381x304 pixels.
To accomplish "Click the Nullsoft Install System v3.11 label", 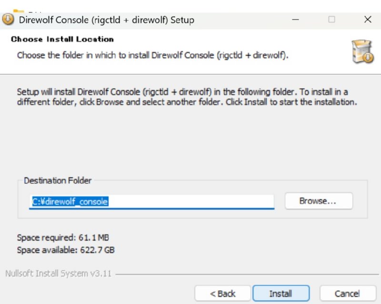I will [59, 274].
